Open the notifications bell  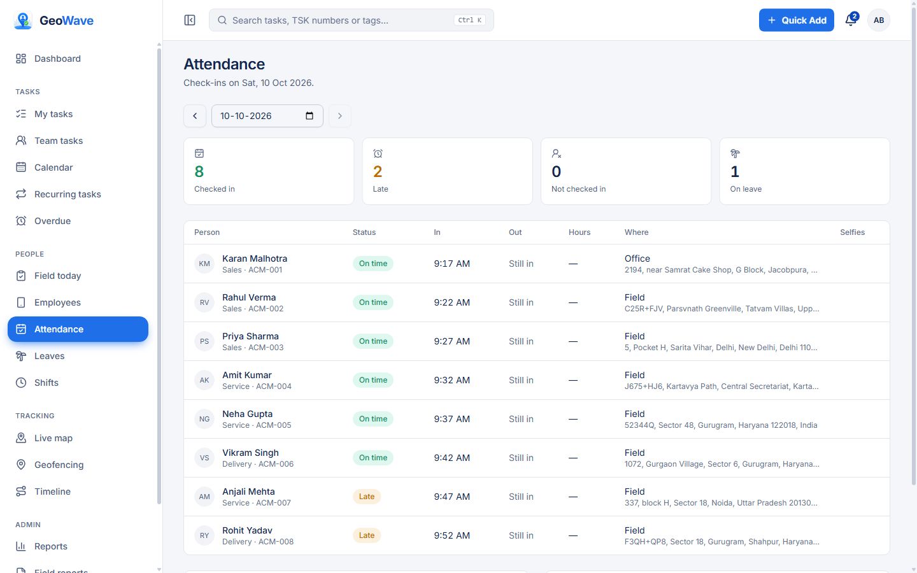pyautogui.click(x=851, y=20)
